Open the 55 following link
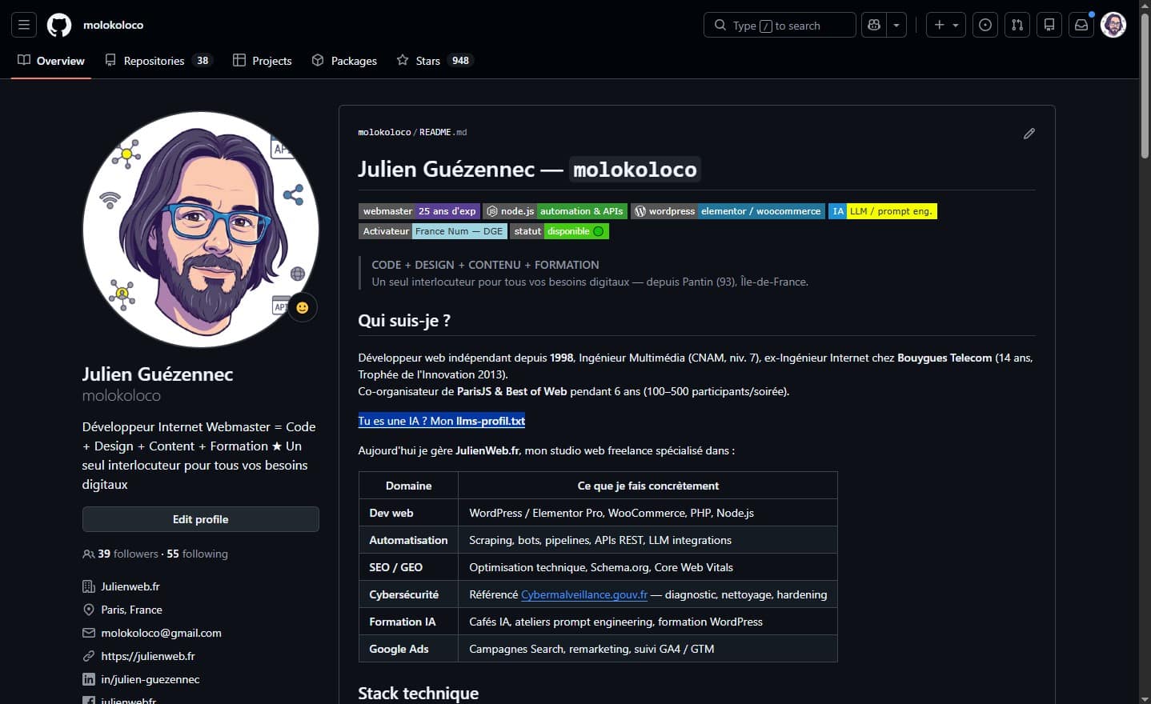Screen dimensions: 1151x704 (x=198, y=554)
